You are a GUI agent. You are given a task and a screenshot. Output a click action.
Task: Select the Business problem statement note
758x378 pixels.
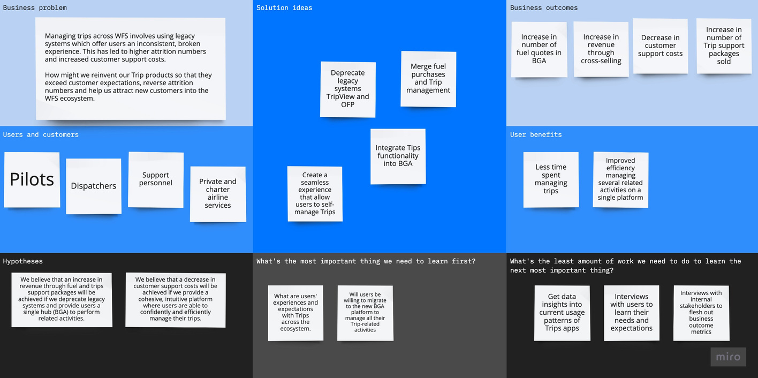[131, 69]
